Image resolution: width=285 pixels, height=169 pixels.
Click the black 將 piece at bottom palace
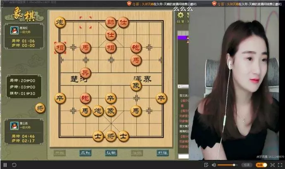[x=111, y=136]
